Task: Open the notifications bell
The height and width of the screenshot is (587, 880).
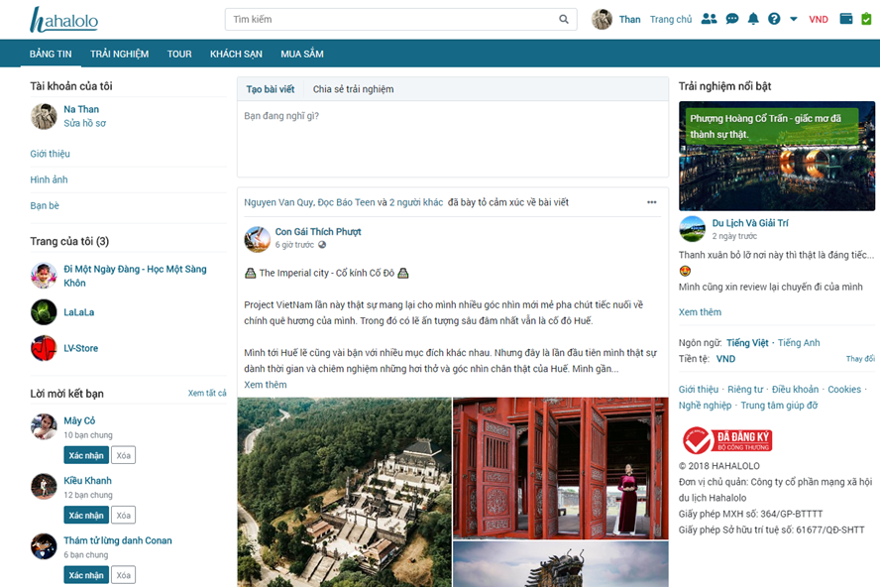Action: click(753, 19)
